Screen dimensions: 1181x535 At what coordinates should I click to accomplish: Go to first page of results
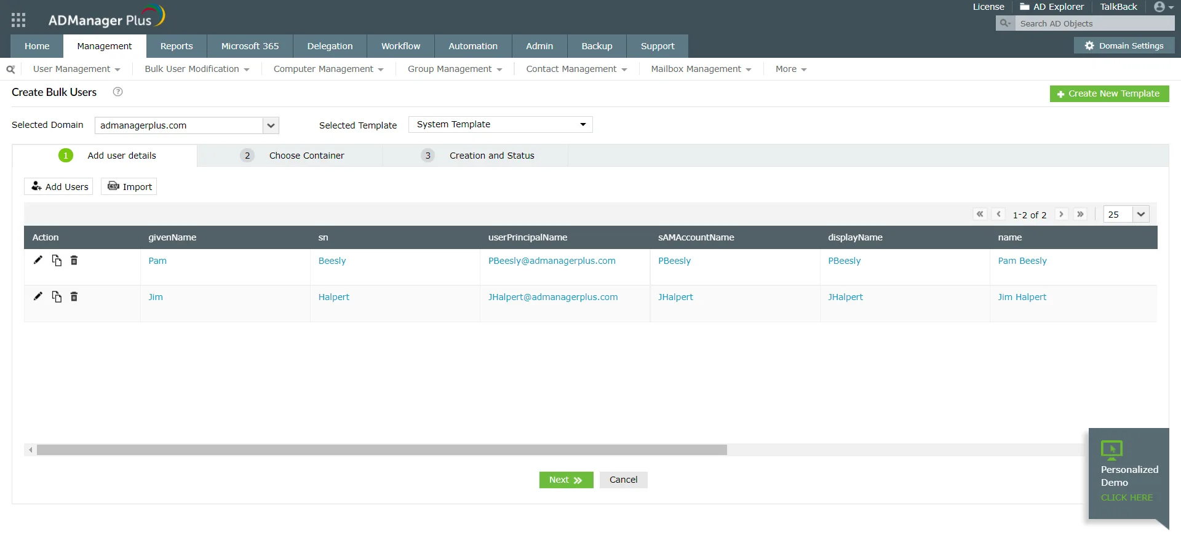(980, 214)
